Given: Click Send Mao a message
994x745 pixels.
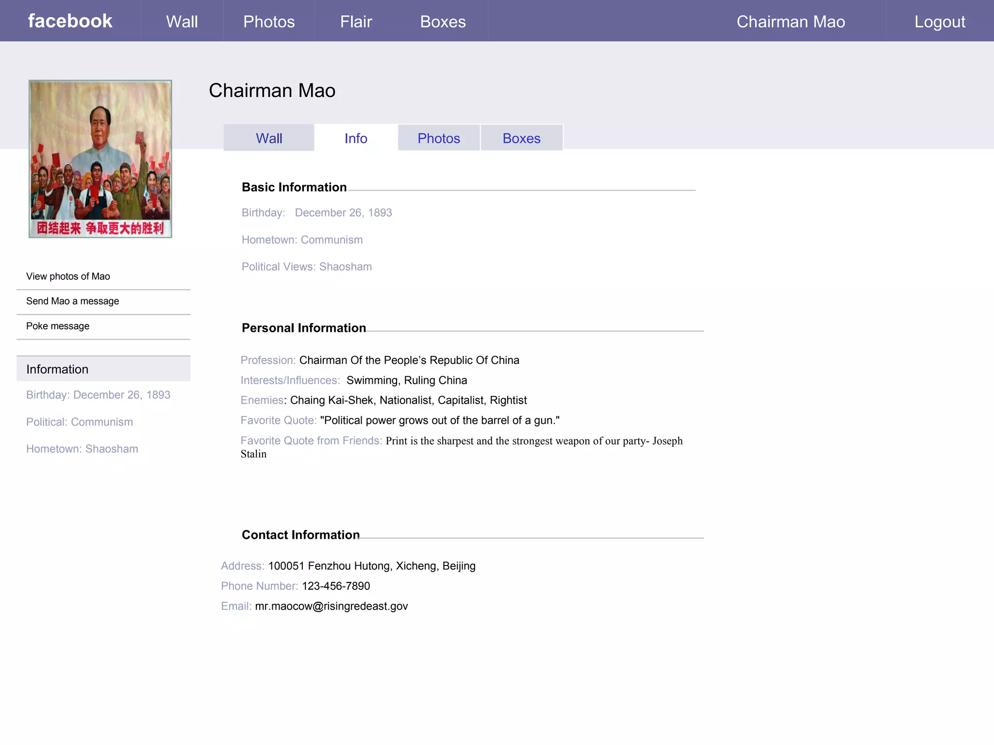Looking at the screenshot, I should (x=72, y=301).
